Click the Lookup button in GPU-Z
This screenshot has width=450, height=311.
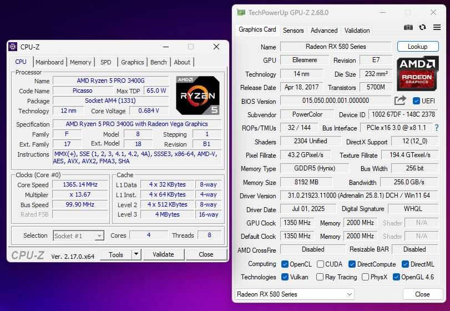click(418, 47)
